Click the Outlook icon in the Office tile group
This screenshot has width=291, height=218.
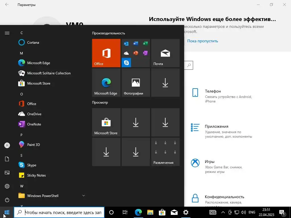pos(126,43)
